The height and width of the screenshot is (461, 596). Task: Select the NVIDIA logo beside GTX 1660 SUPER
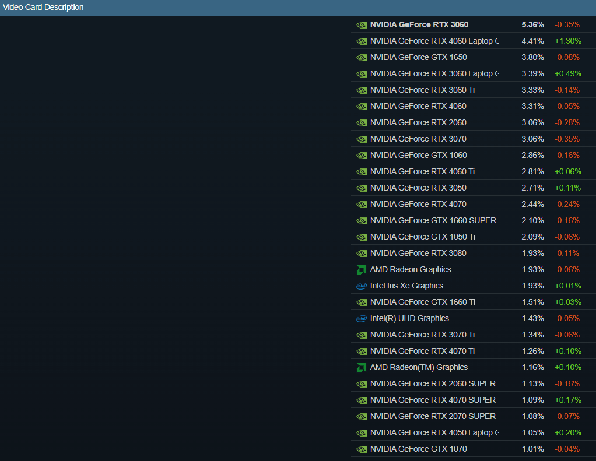pos(362,221)
